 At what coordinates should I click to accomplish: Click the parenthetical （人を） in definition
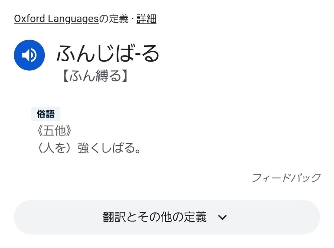(x=57, y=148)
